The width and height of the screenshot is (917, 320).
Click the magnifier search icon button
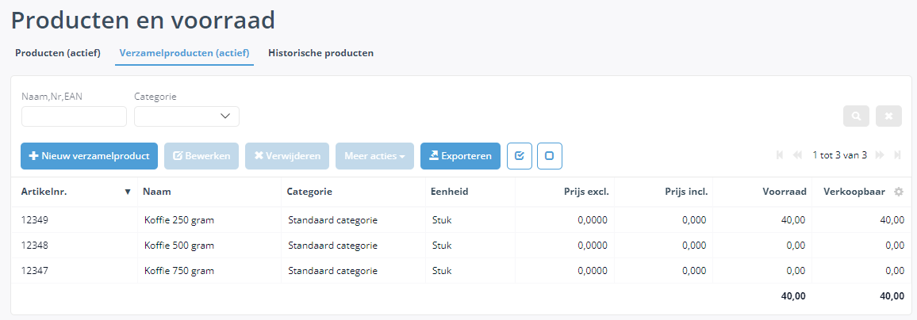pyautogui.click(x=856, y=116)
